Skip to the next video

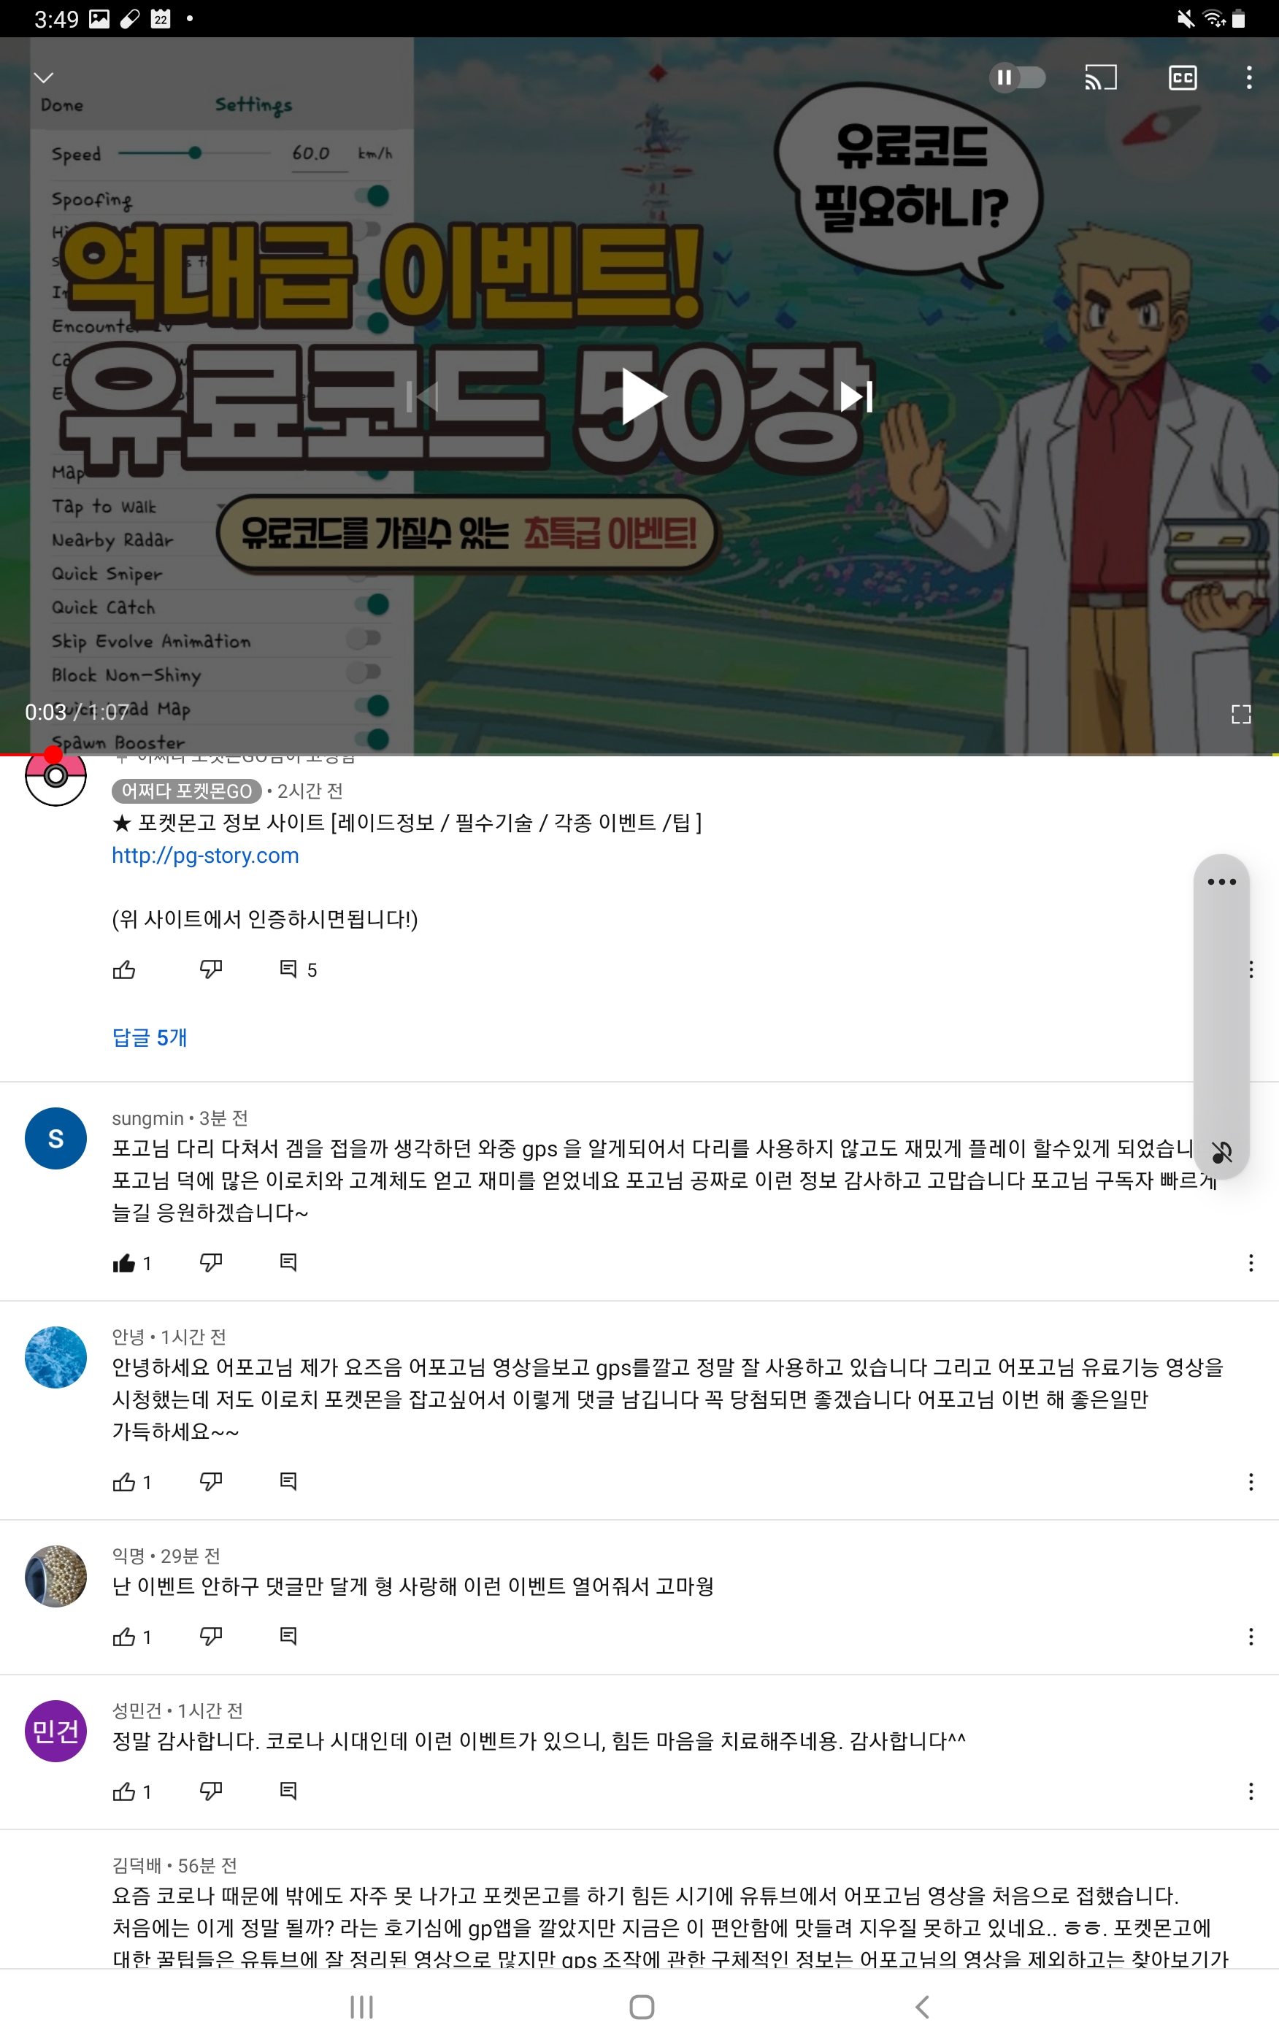[x=855, y=396]
